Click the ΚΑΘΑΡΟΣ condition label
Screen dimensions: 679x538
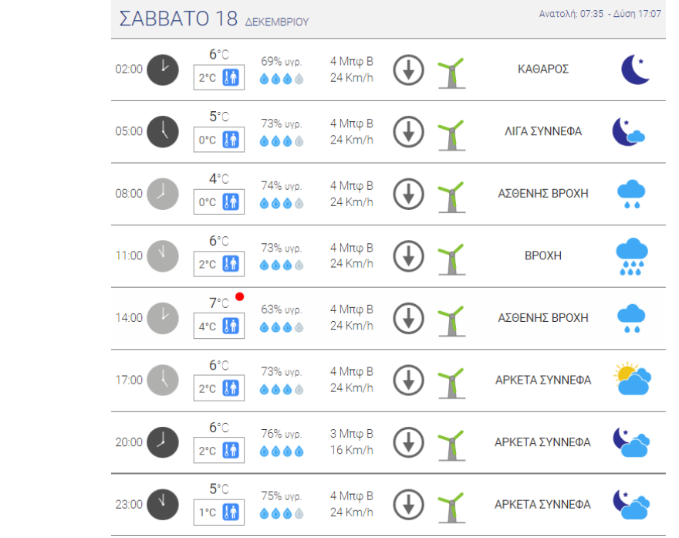coord(543,69)
